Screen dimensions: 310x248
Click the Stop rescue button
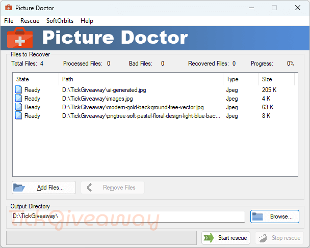[279, 238]
